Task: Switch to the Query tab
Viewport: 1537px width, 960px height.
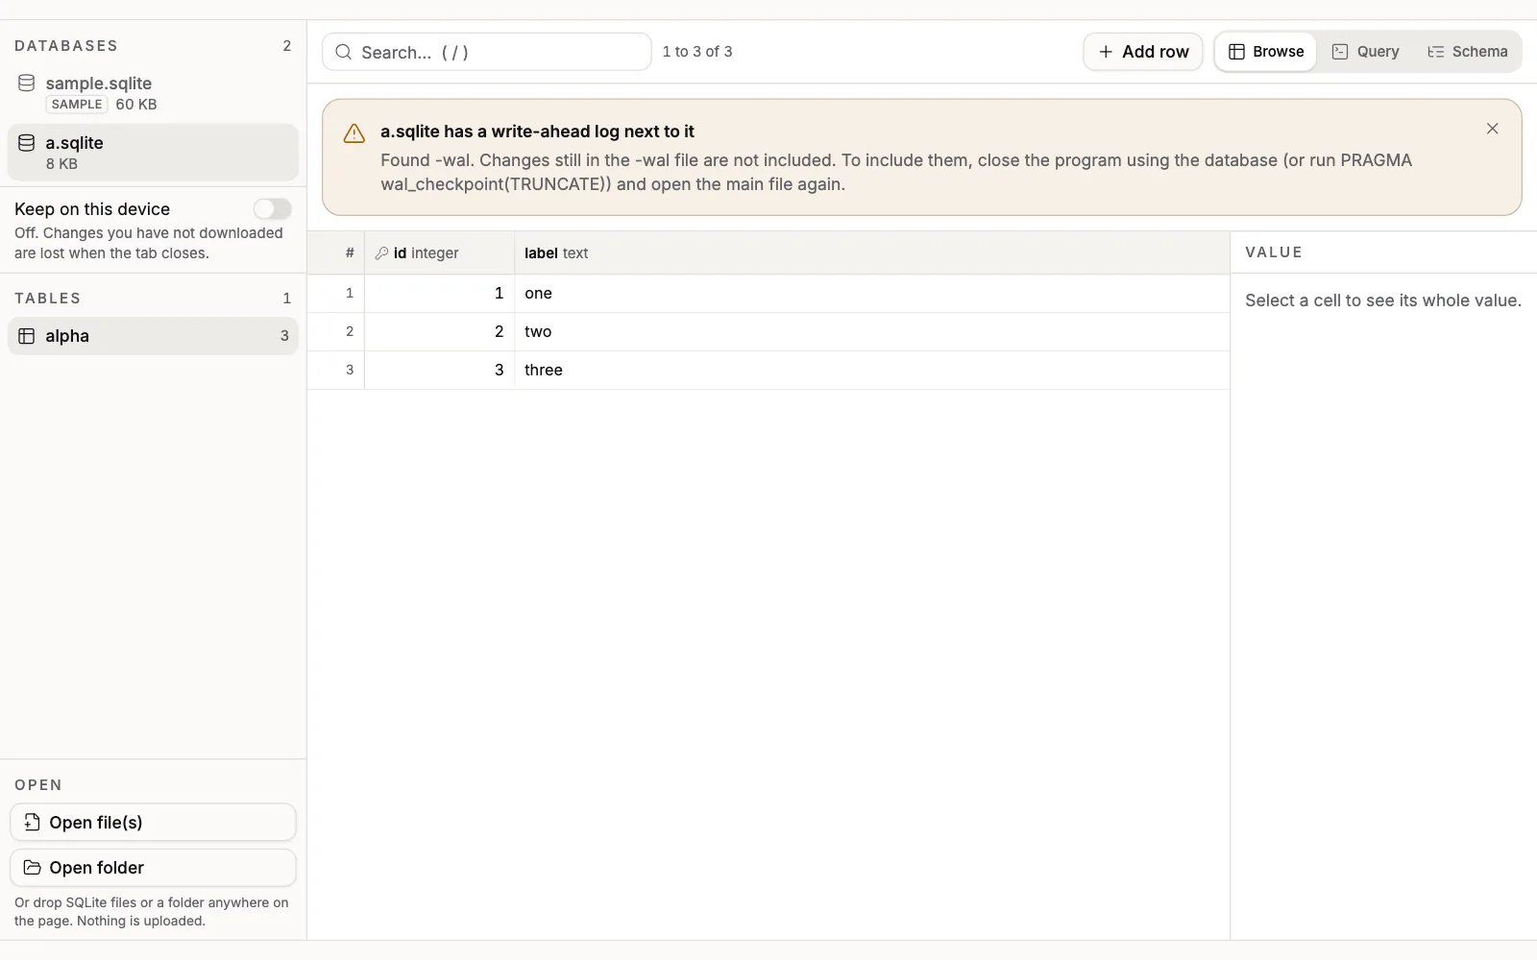Action: (1365, 52)
